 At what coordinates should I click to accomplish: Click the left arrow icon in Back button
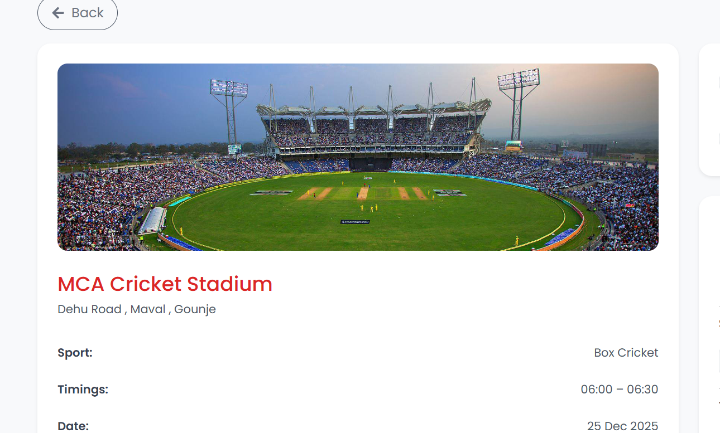(x=58, y=13)
